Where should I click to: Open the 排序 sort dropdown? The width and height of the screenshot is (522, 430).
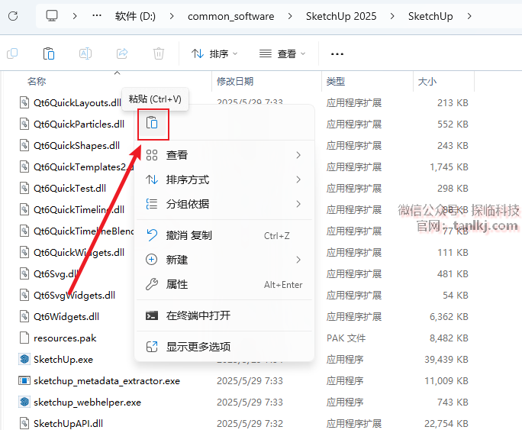click(214, 53)
